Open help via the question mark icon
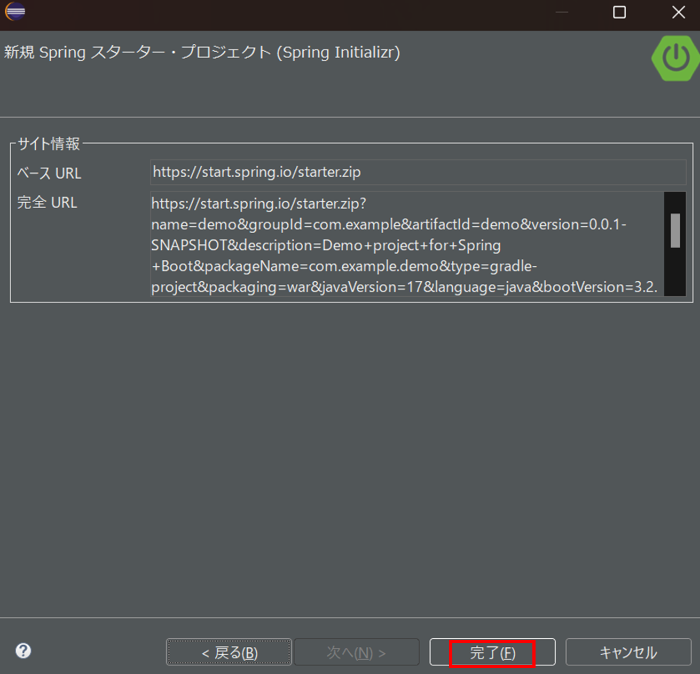The height and width of the screenshot is (674, 700). click(22, 651)
